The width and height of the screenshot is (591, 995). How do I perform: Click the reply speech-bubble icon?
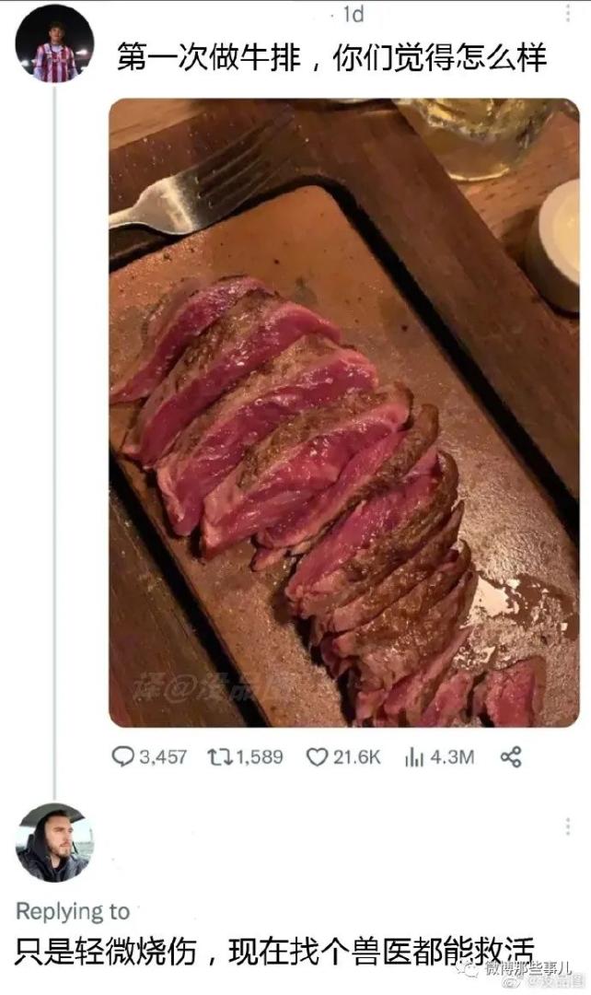coord(123,756)
